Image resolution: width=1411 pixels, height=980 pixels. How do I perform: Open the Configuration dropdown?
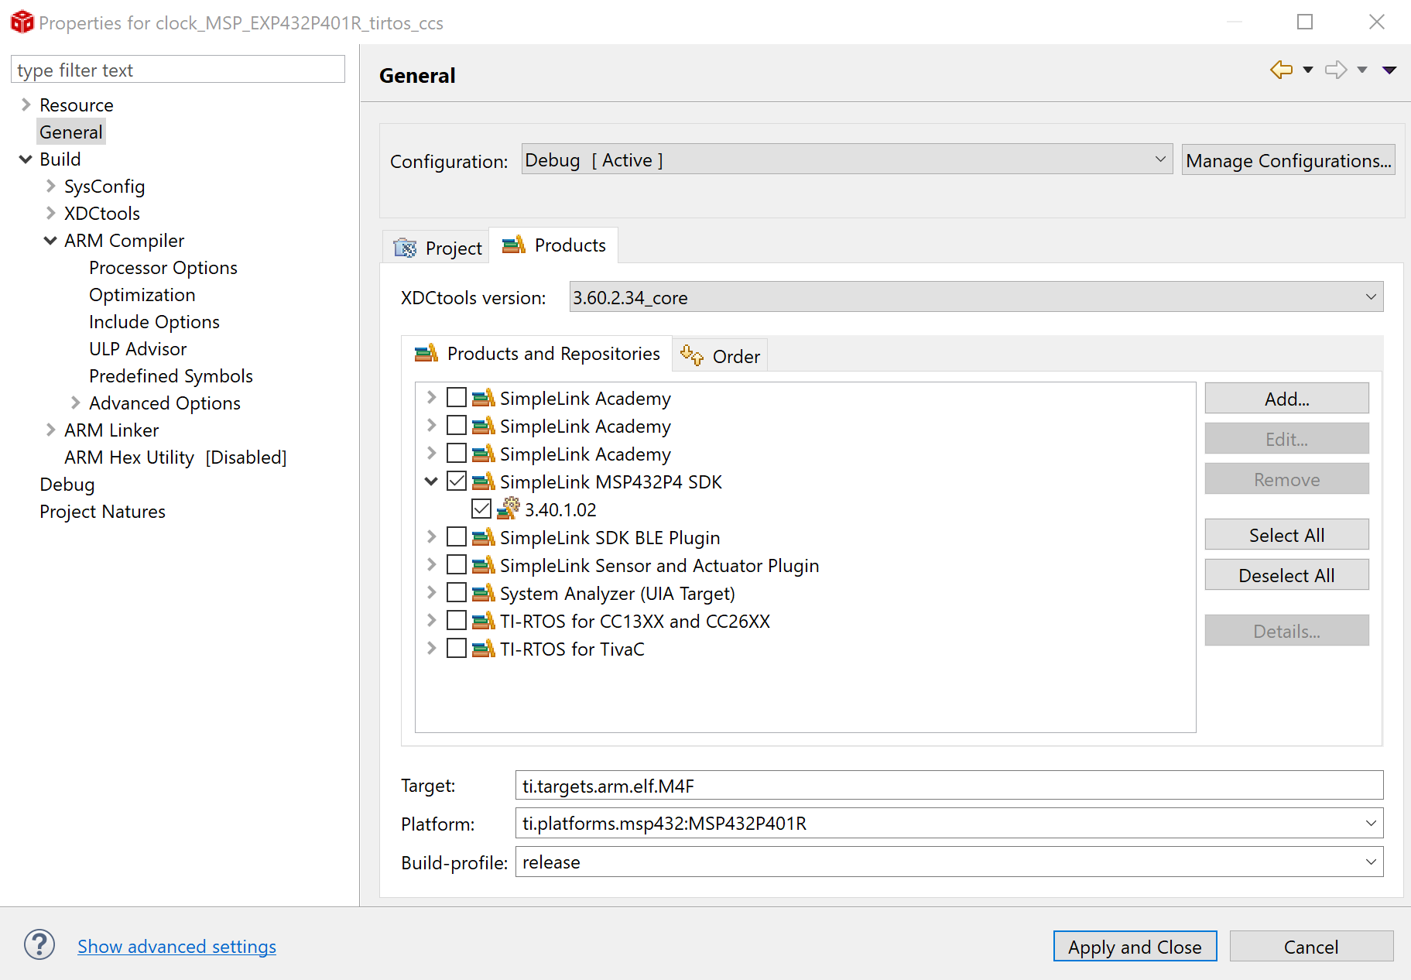click(1159, 159)
